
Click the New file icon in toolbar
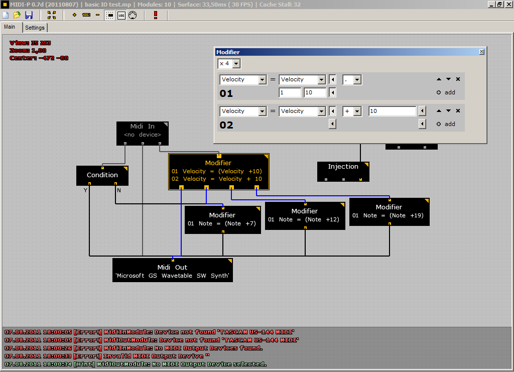(6, 15)
